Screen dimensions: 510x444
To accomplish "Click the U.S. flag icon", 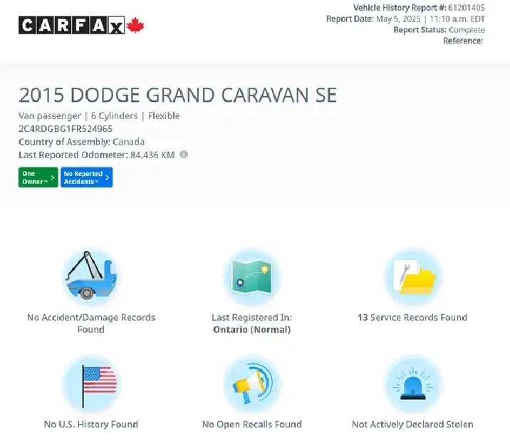I will [91, 383].
